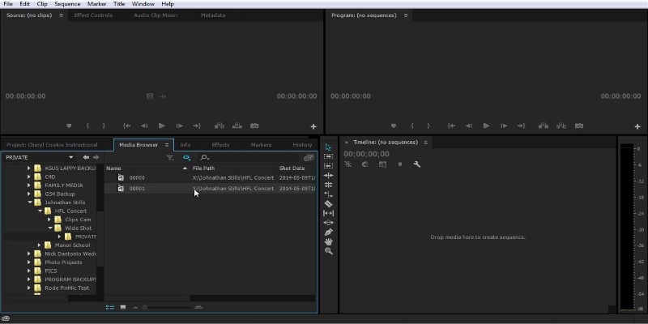Select the Rolling Edit tool
Image resolution: width=648 pixels, height=324 pixels.
329,185
